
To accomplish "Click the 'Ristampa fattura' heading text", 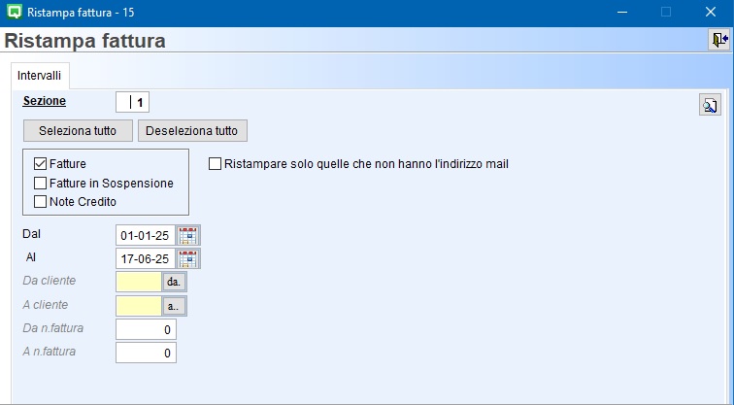I will point(84,41).
